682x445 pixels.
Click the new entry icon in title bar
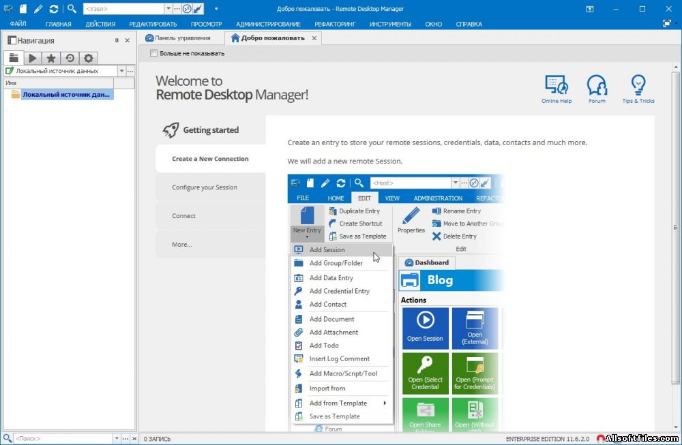point(23,9)
